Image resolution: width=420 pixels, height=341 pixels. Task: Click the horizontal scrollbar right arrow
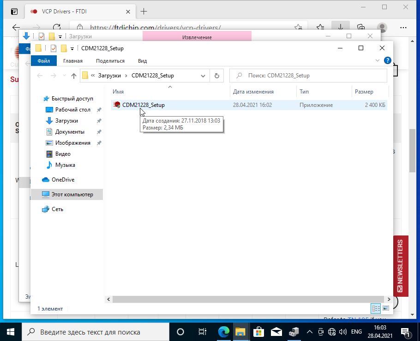click(x=389, y=299)
